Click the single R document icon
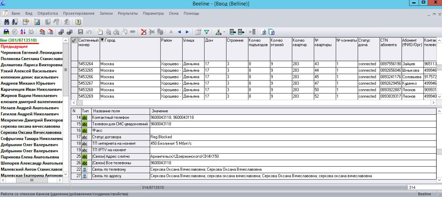This screenshot has height=197, width=442. pos(264,32)
